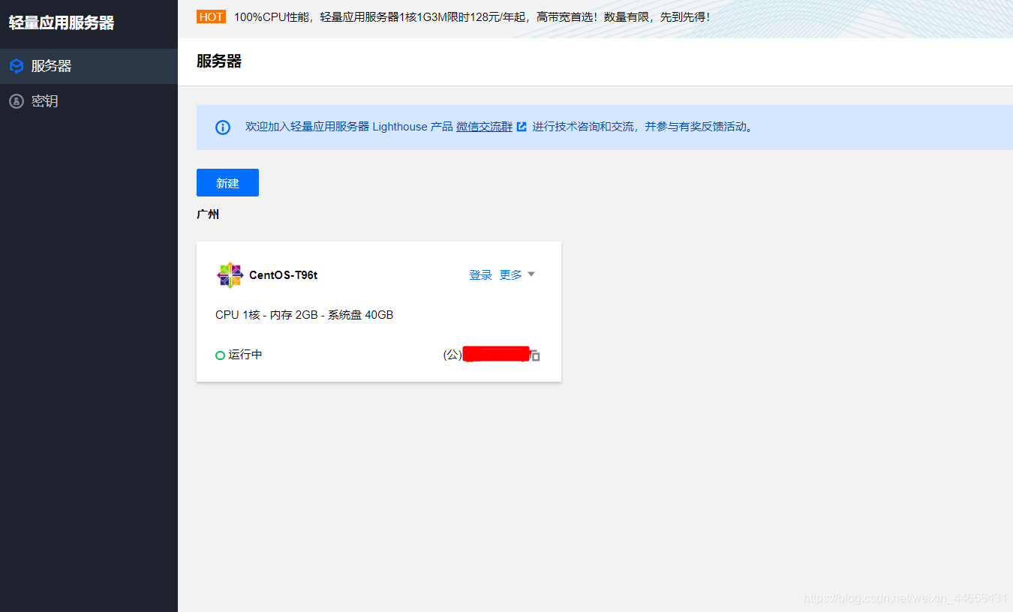
Task: Click the 新建 button to create a server
Action: [x=227, y=182]
